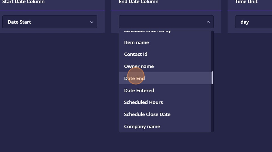Click the Time Unit heading label
The width and height of the screenshot is (272, 152).
(x=246, y=2)
